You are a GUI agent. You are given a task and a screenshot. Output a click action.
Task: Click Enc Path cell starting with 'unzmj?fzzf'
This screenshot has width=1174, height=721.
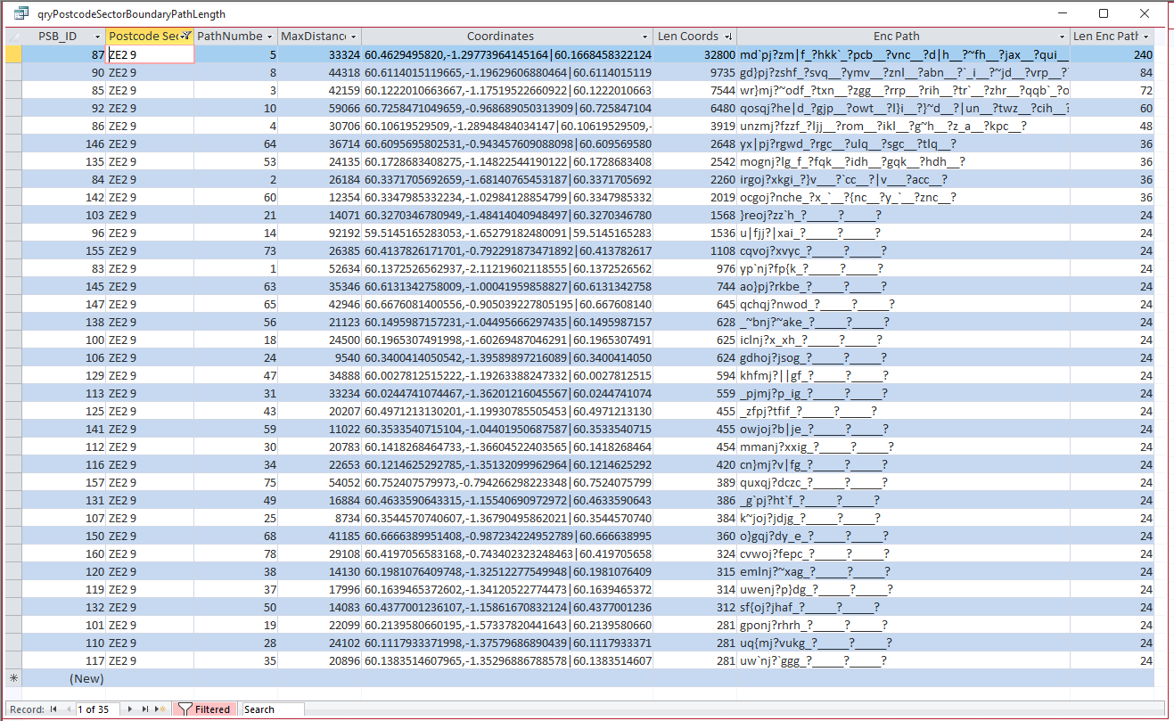click(x=904, y=126)
